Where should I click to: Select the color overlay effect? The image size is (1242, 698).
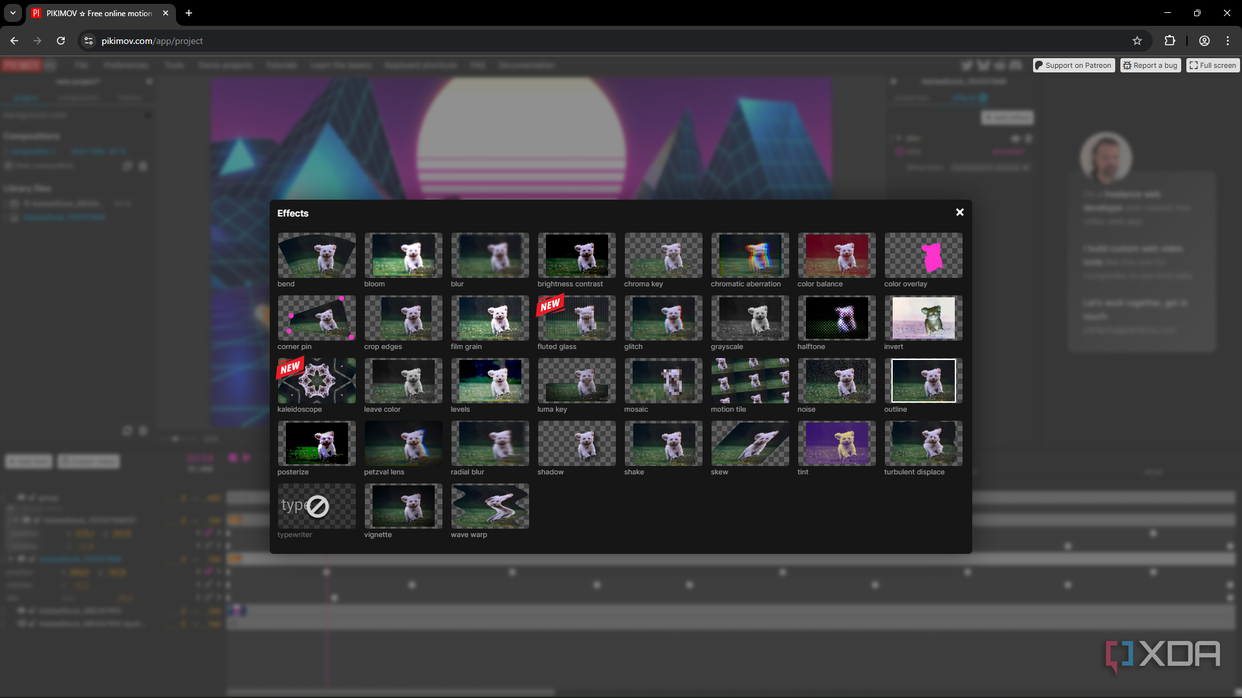tap(923, 255)
